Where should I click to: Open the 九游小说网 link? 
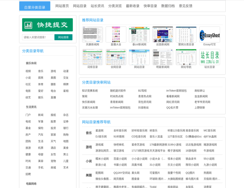pos(210,165)
